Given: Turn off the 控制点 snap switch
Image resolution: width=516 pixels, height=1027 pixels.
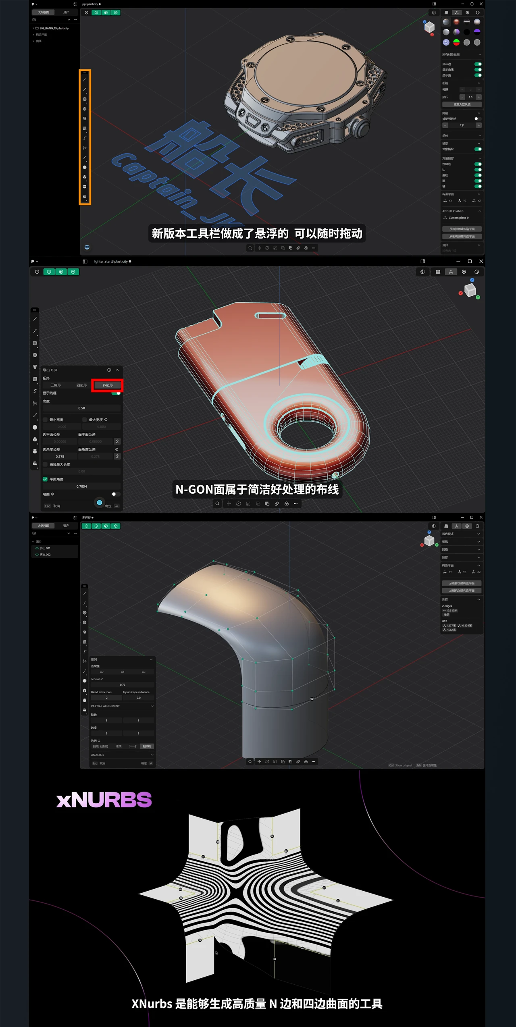Looking at the screenshot, I should (478, 164).
